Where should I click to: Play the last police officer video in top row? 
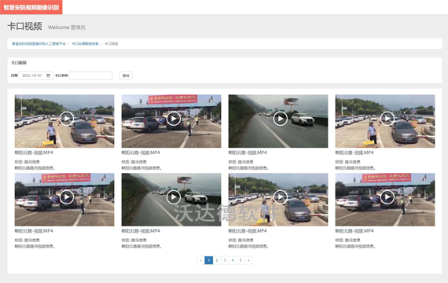pos(387,119)
